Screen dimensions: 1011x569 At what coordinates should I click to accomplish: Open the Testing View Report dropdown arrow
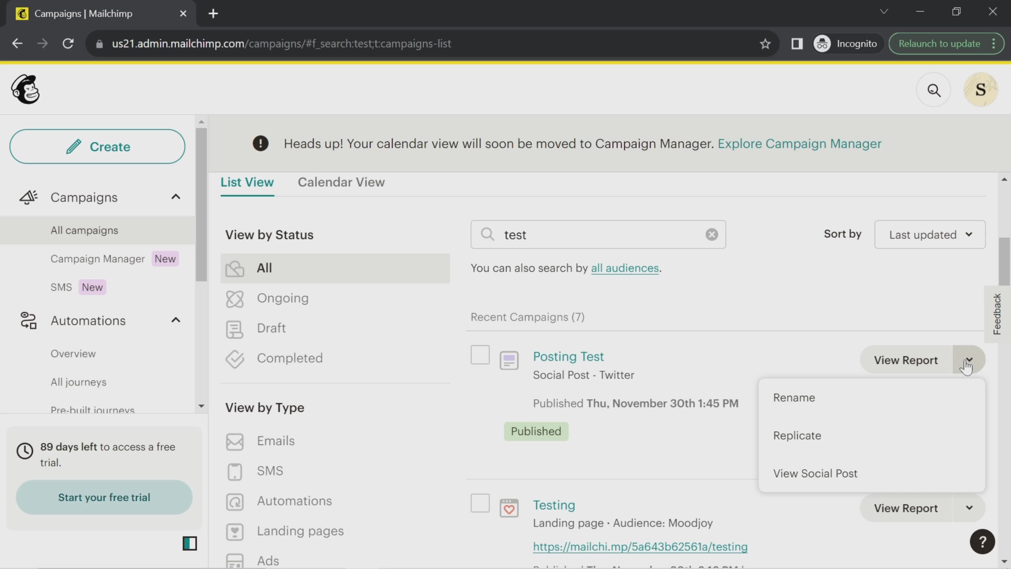coord(969,508)
